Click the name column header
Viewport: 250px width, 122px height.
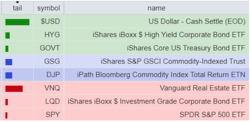point(157,8)
